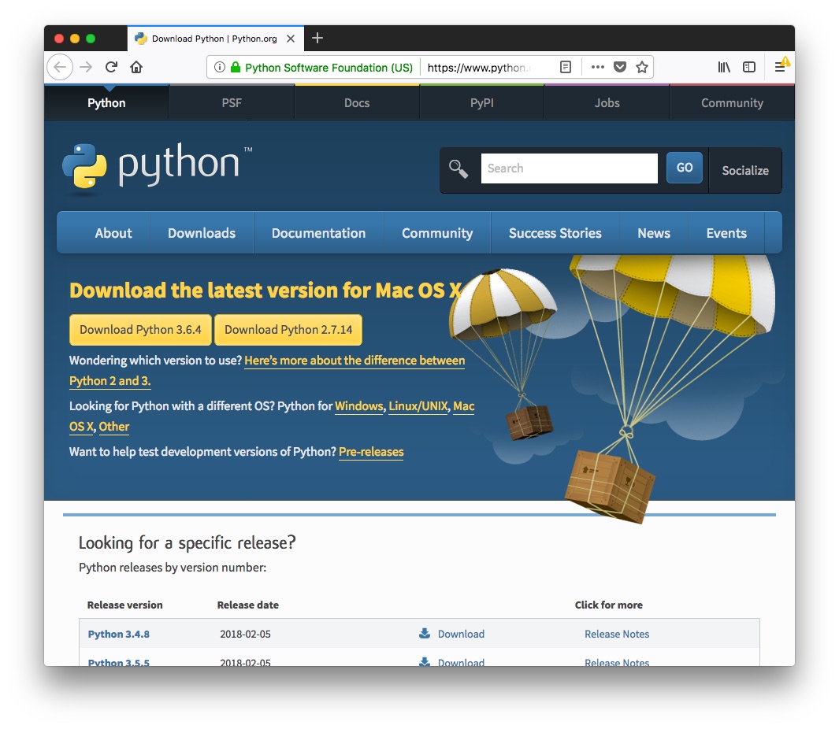This screenshot has width=839, height=729.
Task: Select the Community navigation item
Action: (x=436, y=232)
